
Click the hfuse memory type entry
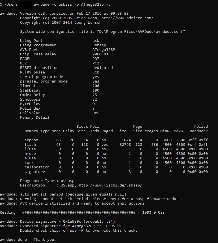[30, 154]
